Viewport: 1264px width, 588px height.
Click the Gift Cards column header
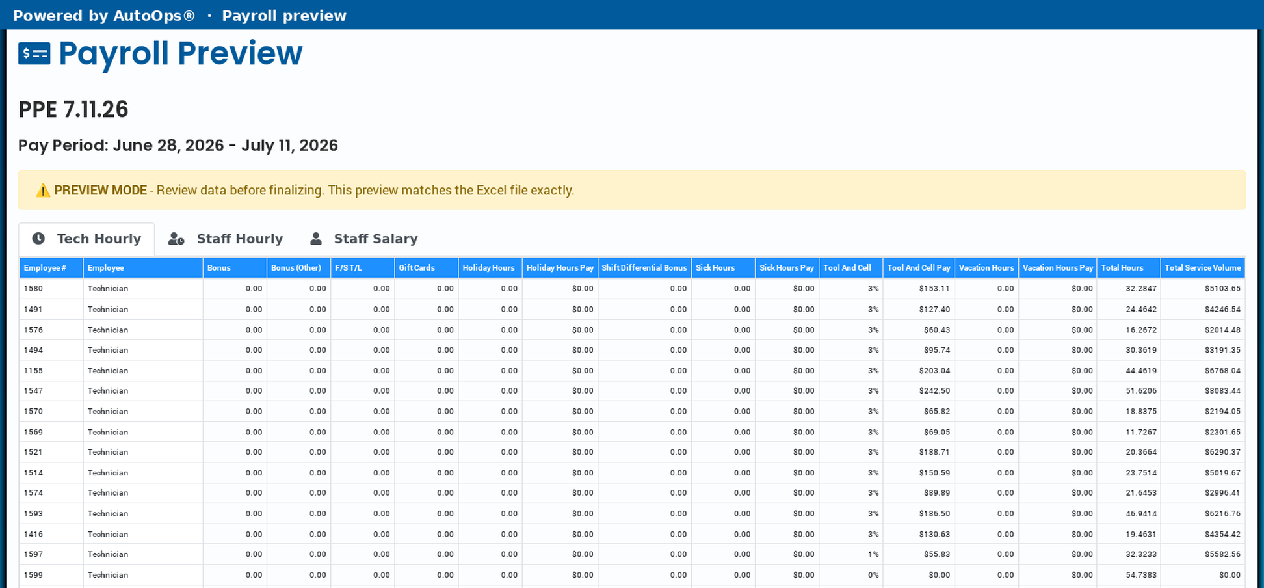[426, 268]
